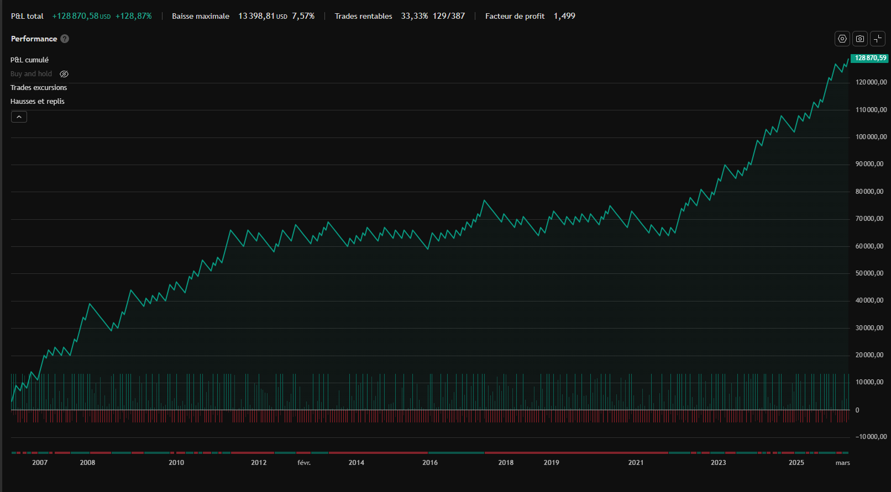Click the green 128 870,59 price tag
This screenshot has height=492, width=891.
[870, 58]
